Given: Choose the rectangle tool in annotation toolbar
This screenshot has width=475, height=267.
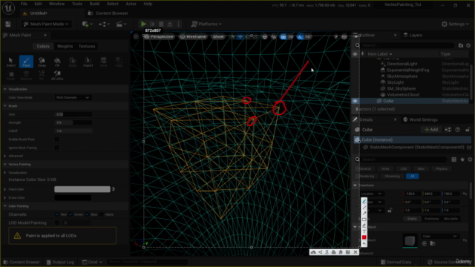Looking at the screenshot, I should (x=364, y=220).
